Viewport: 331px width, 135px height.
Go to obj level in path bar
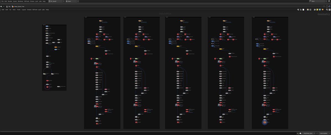click(9, 6)
